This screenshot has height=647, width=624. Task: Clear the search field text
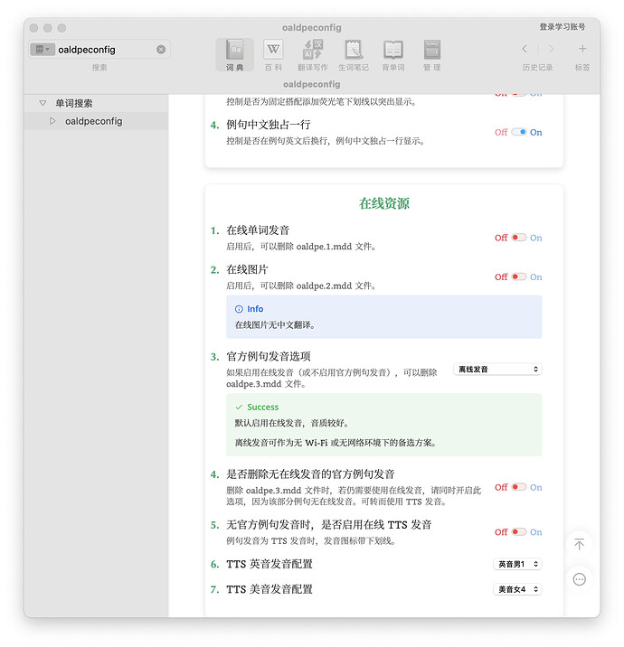point(161,50)
